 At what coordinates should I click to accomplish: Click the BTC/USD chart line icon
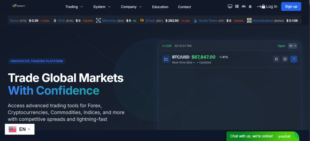166,59
